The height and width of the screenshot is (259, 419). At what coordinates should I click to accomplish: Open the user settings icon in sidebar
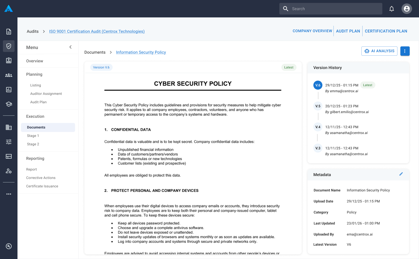(x=9, y=171)
